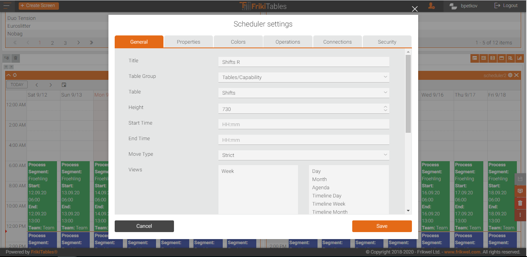Open the three-dot more options icon
This screenshot has width=527, height=257.
tap(520, 215)
